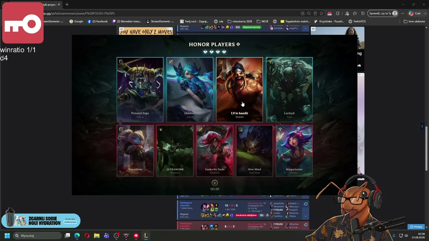Select the Hive Mind Kog'Maw card
The image size is (429, 241).
[x=254, y=151]
